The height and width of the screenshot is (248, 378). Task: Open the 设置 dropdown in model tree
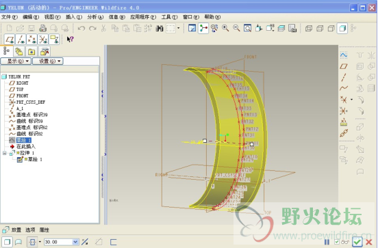tap(48, 61)
